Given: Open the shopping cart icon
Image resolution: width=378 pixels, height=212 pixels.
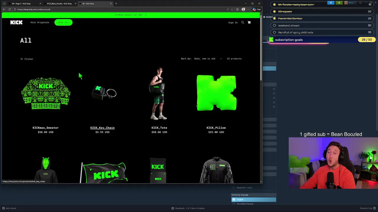Looking at the screenshot, I should click(249, 22).
